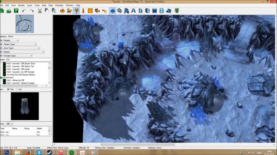Select 'HotS - Iceworld - Ambient Crystals'
Image resolution: width=277 pixels, height=155 pixels.
coord(20,83)
